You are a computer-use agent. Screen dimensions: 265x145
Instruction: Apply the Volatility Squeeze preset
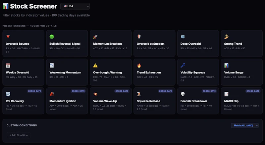click(198, 72)
